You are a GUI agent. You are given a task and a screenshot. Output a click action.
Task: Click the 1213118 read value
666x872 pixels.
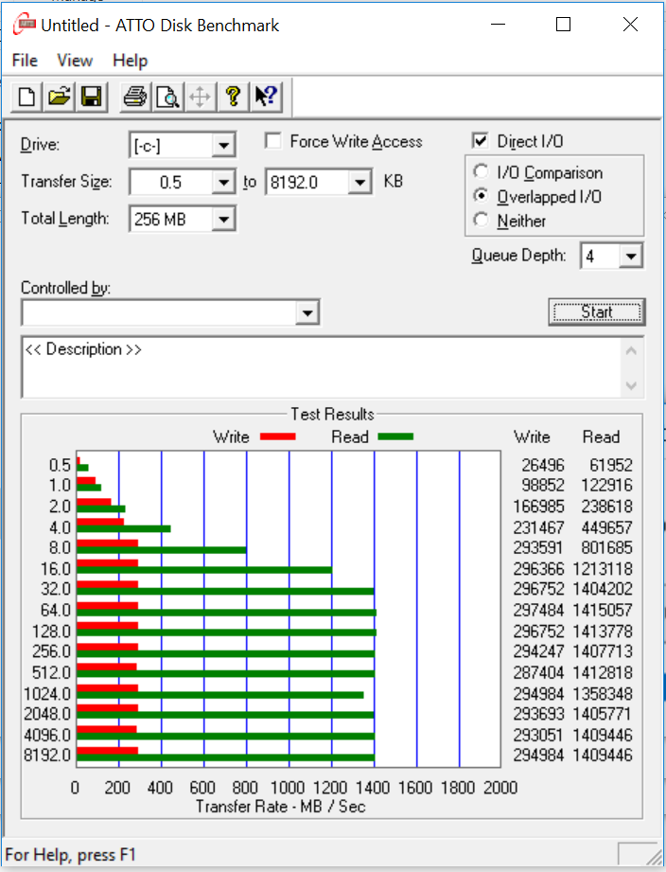pos(602,569)
